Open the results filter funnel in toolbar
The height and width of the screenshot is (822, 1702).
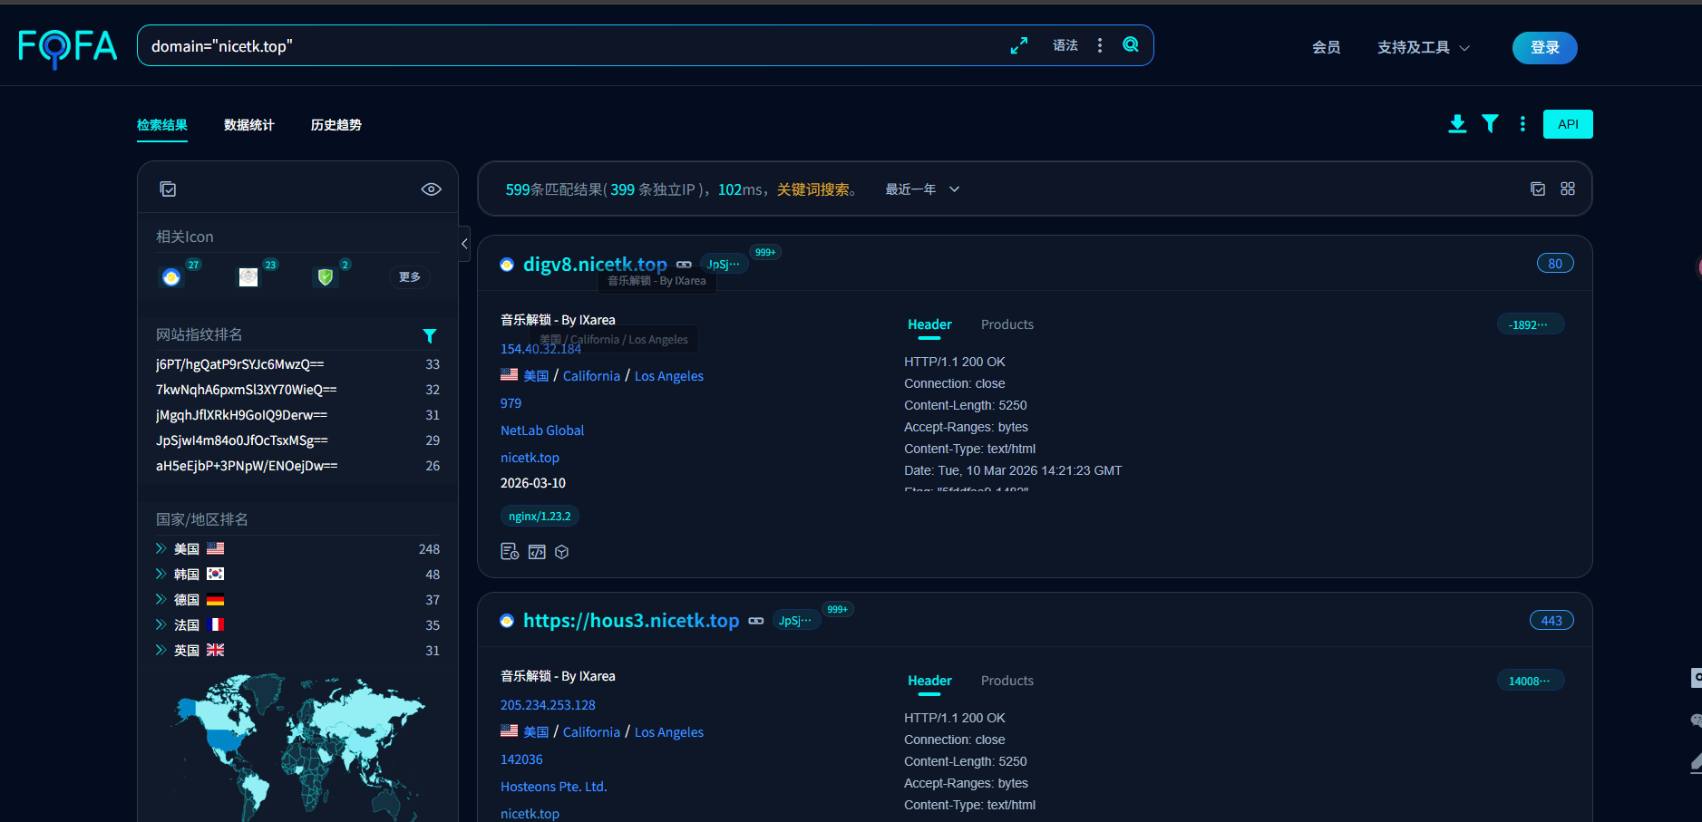(1490, 124)
